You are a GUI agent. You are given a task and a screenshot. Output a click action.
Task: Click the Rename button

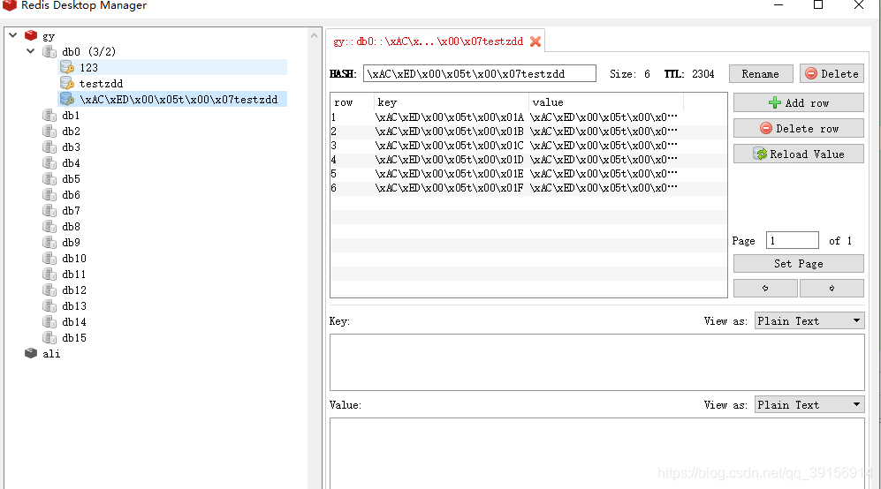coord(761,73)
